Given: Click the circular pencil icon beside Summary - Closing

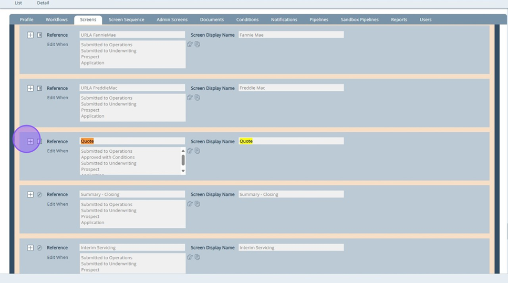Looking at the screenshot, I should (x=39, y=194).
